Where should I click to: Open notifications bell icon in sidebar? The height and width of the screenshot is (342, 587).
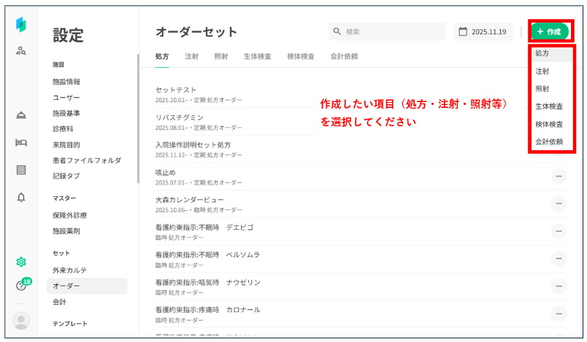click(21, 198)
